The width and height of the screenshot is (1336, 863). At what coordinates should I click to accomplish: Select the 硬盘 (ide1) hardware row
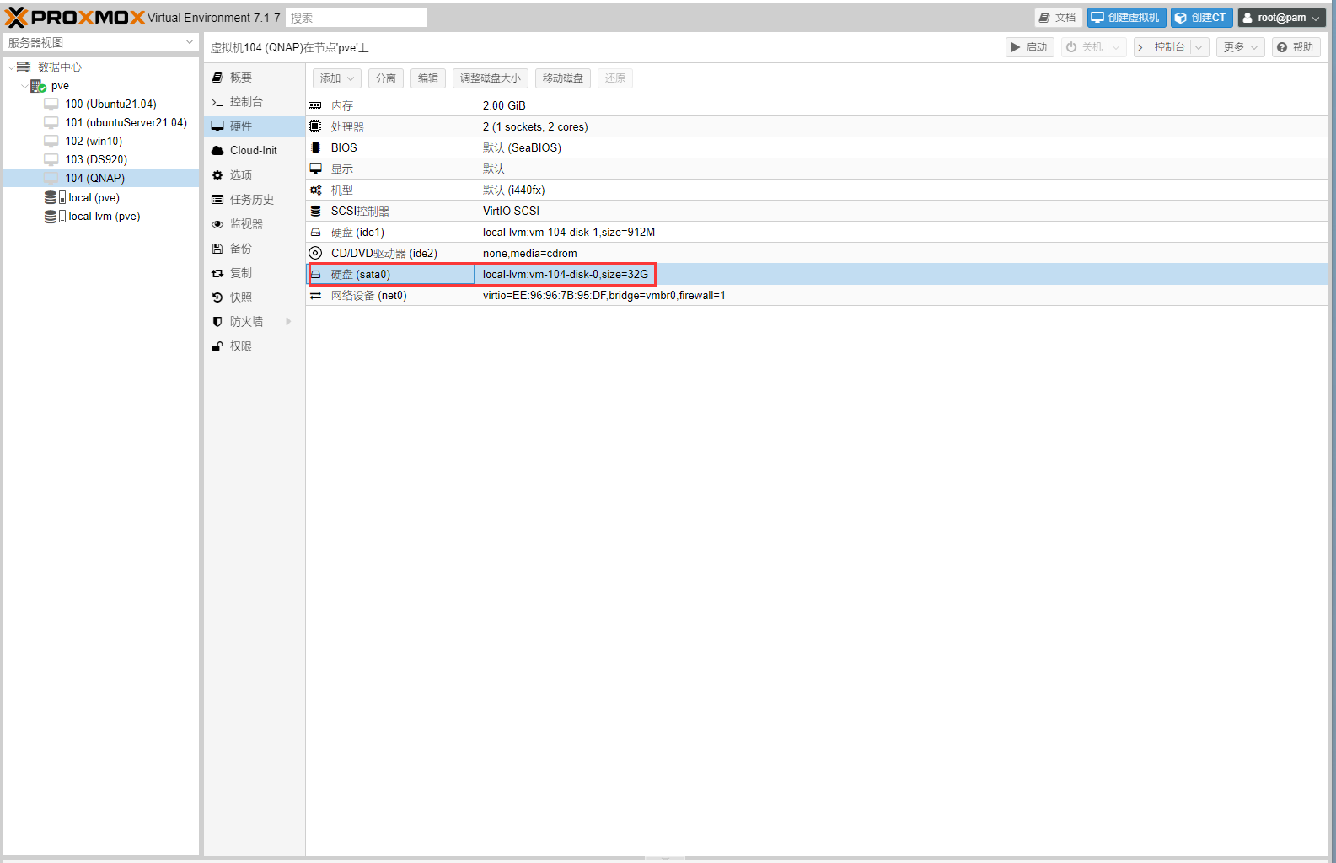point(817,233)
